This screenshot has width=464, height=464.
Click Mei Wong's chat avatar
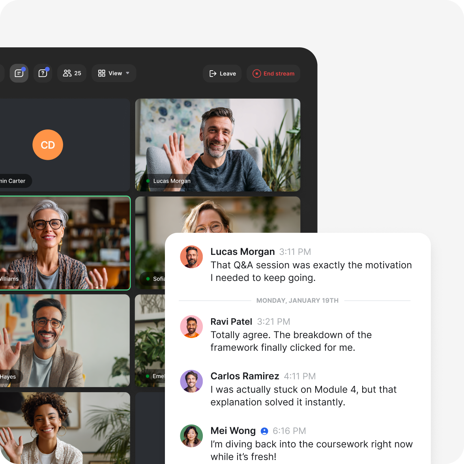pos(191,436)
